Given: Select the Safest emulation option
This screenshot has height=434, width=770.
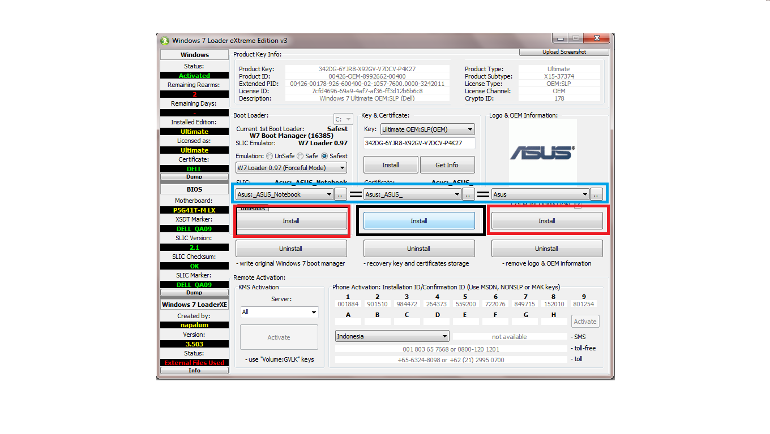Looking at the screenshot, I should tap(324, 156).
